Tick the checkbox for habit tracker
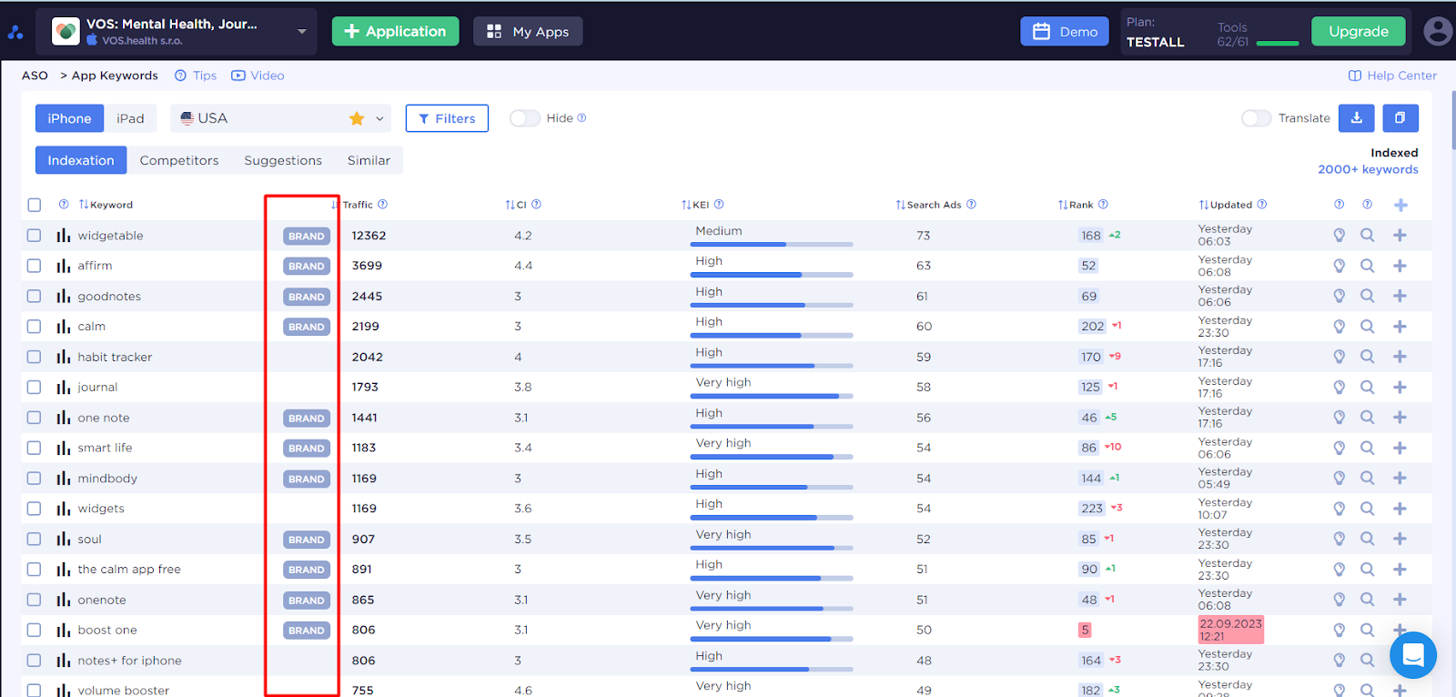Viewport: 1456px width, 697px height. (35, 357)
